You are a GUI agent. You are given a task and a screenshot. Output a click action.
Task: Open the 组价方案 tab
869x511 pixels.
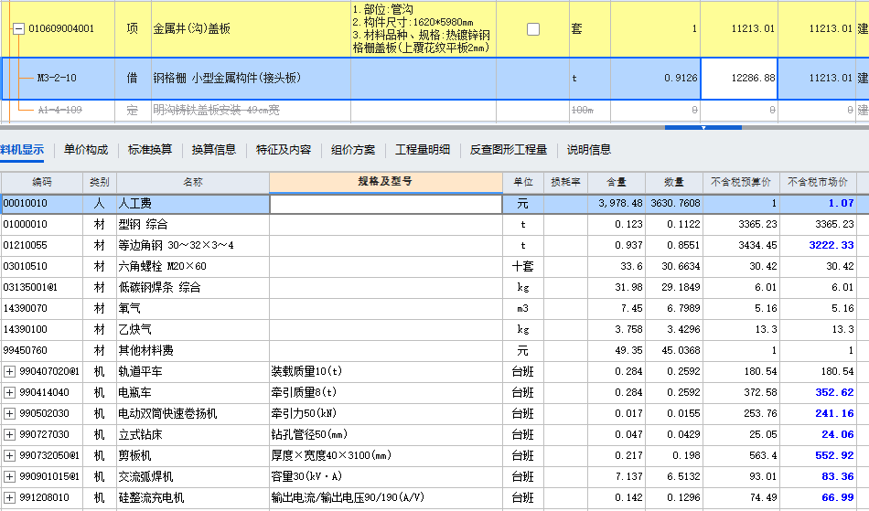[353, 150]
